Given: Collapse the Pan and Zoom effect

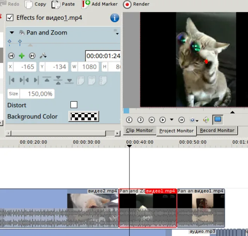Looking at the screenshot, I should (x=12, y=33).
